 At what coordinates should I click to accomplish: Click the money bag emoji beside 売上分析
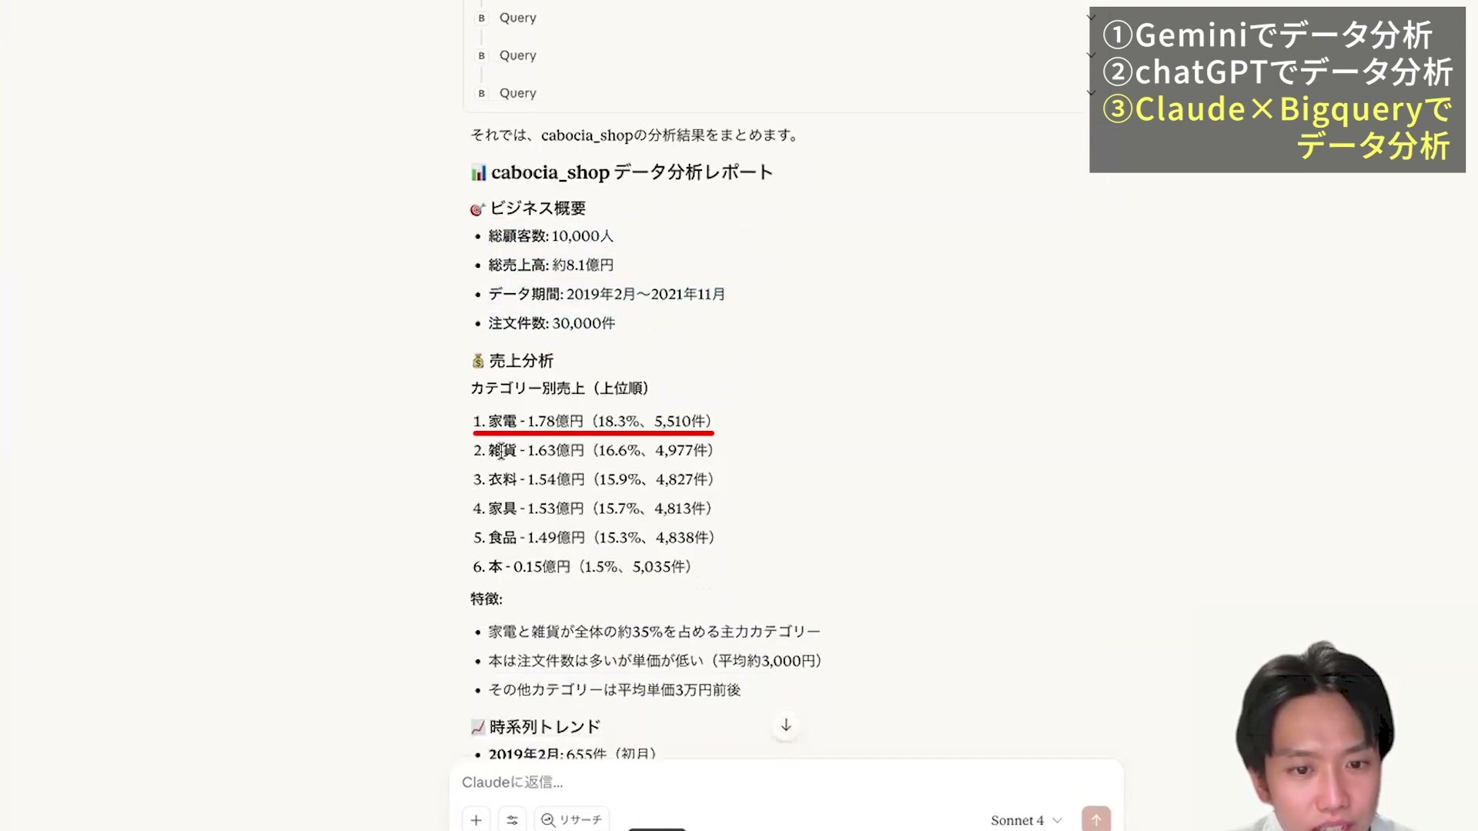[x=478, y=361]
